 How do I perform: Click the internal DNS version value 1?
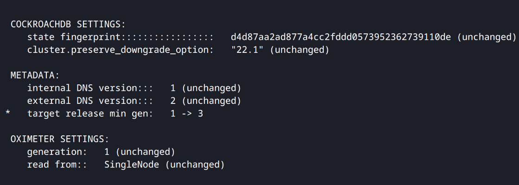[173, 88]
